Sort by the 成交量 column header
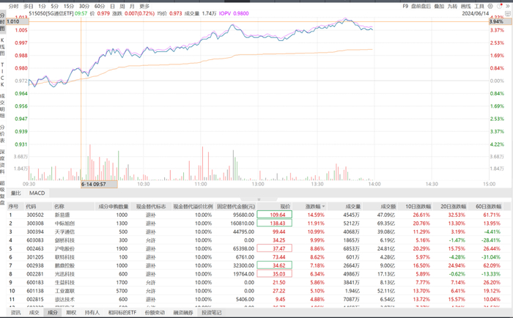513x318 pixels. [353, 207]
